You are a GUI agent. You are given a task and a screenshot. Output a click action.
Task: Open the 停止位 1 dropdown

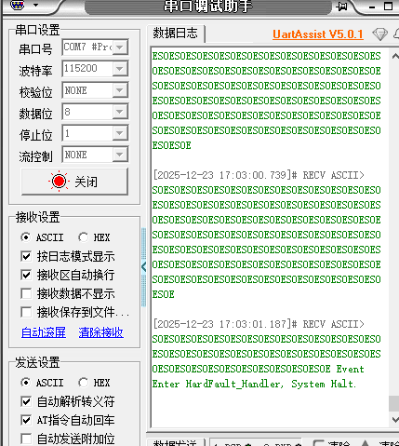(x=120, y=133)
